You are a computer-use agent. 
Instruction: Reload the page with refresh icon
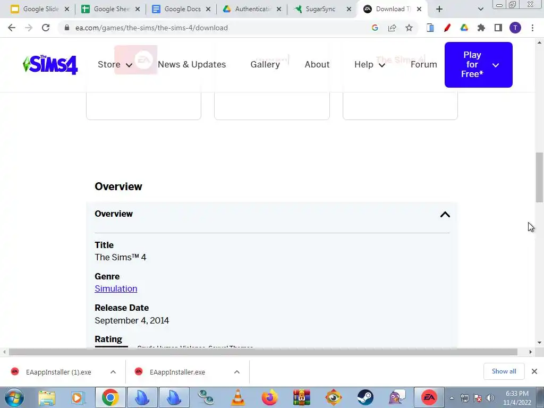46,28
